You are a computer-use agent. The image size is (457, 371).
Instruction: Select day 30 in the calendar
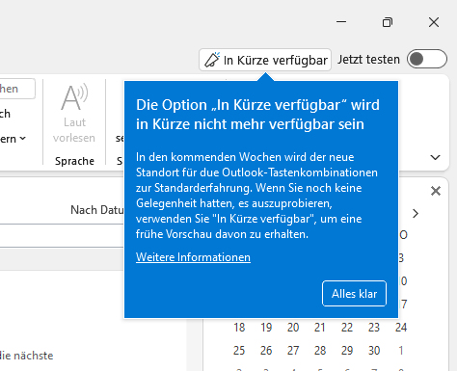click(374, 351)
